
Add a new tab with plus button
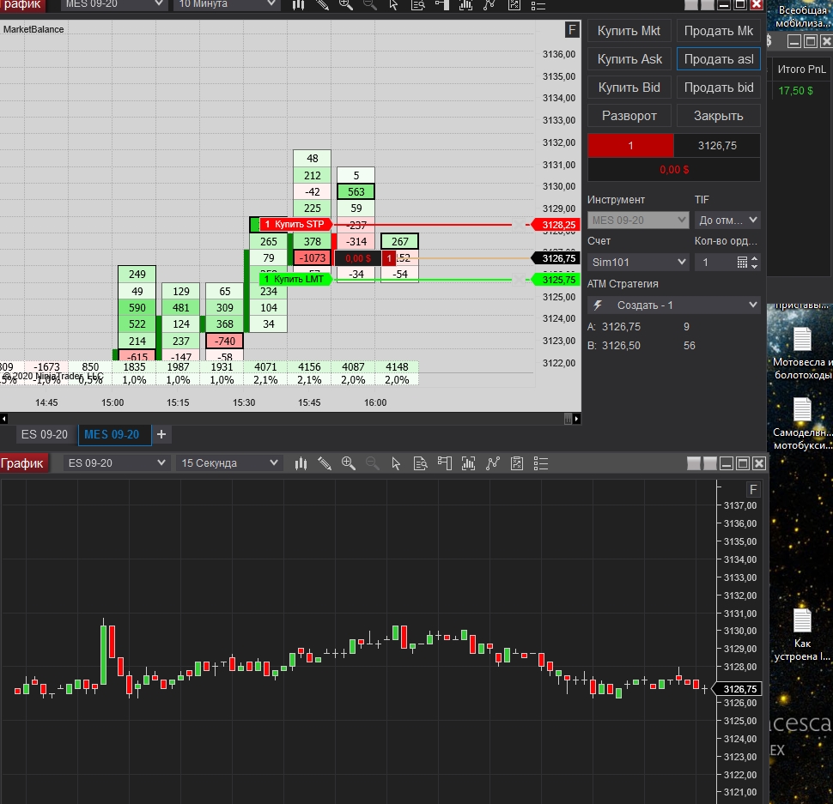[x=161, y=435]
